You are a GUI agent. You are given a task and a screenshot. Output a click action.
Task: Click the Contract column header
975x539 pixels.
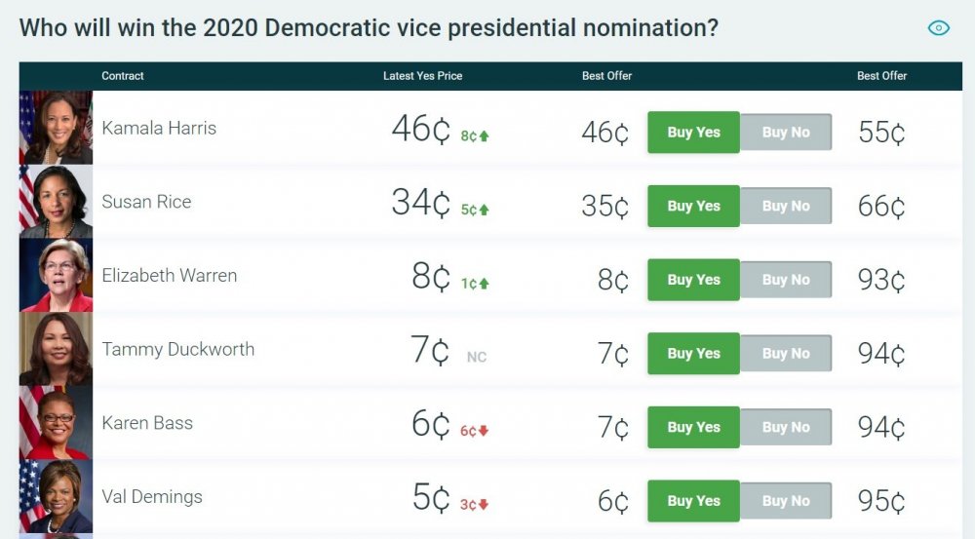(123, 76)
